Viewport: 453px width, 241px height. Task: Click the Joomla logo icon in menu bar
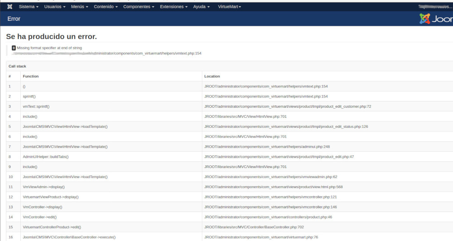pyautogui.click(x=10, y=7)
